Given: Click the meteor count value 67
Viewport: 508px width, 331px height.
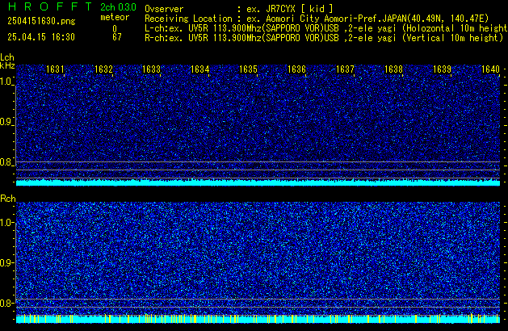Looking at the screenshot, I should pyautogui.click(x=117, y=37).
